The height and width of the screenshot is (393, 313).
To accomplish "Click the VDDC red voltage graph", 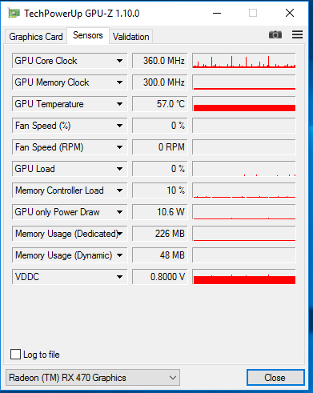I will click(x=244, y=277).
